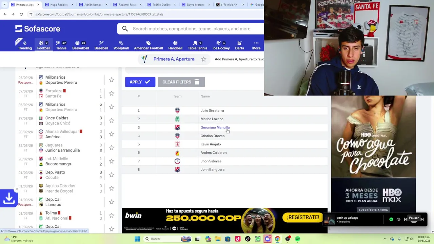Open Cristian Orozco player link
Screen dimensions: 434x244
coord(212,136)
